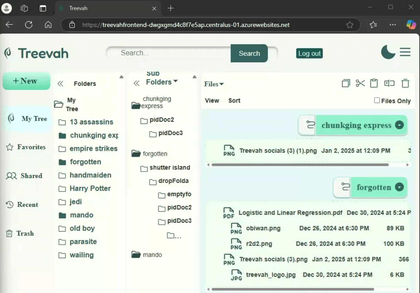Open the View menu

(x=212, y=101)
